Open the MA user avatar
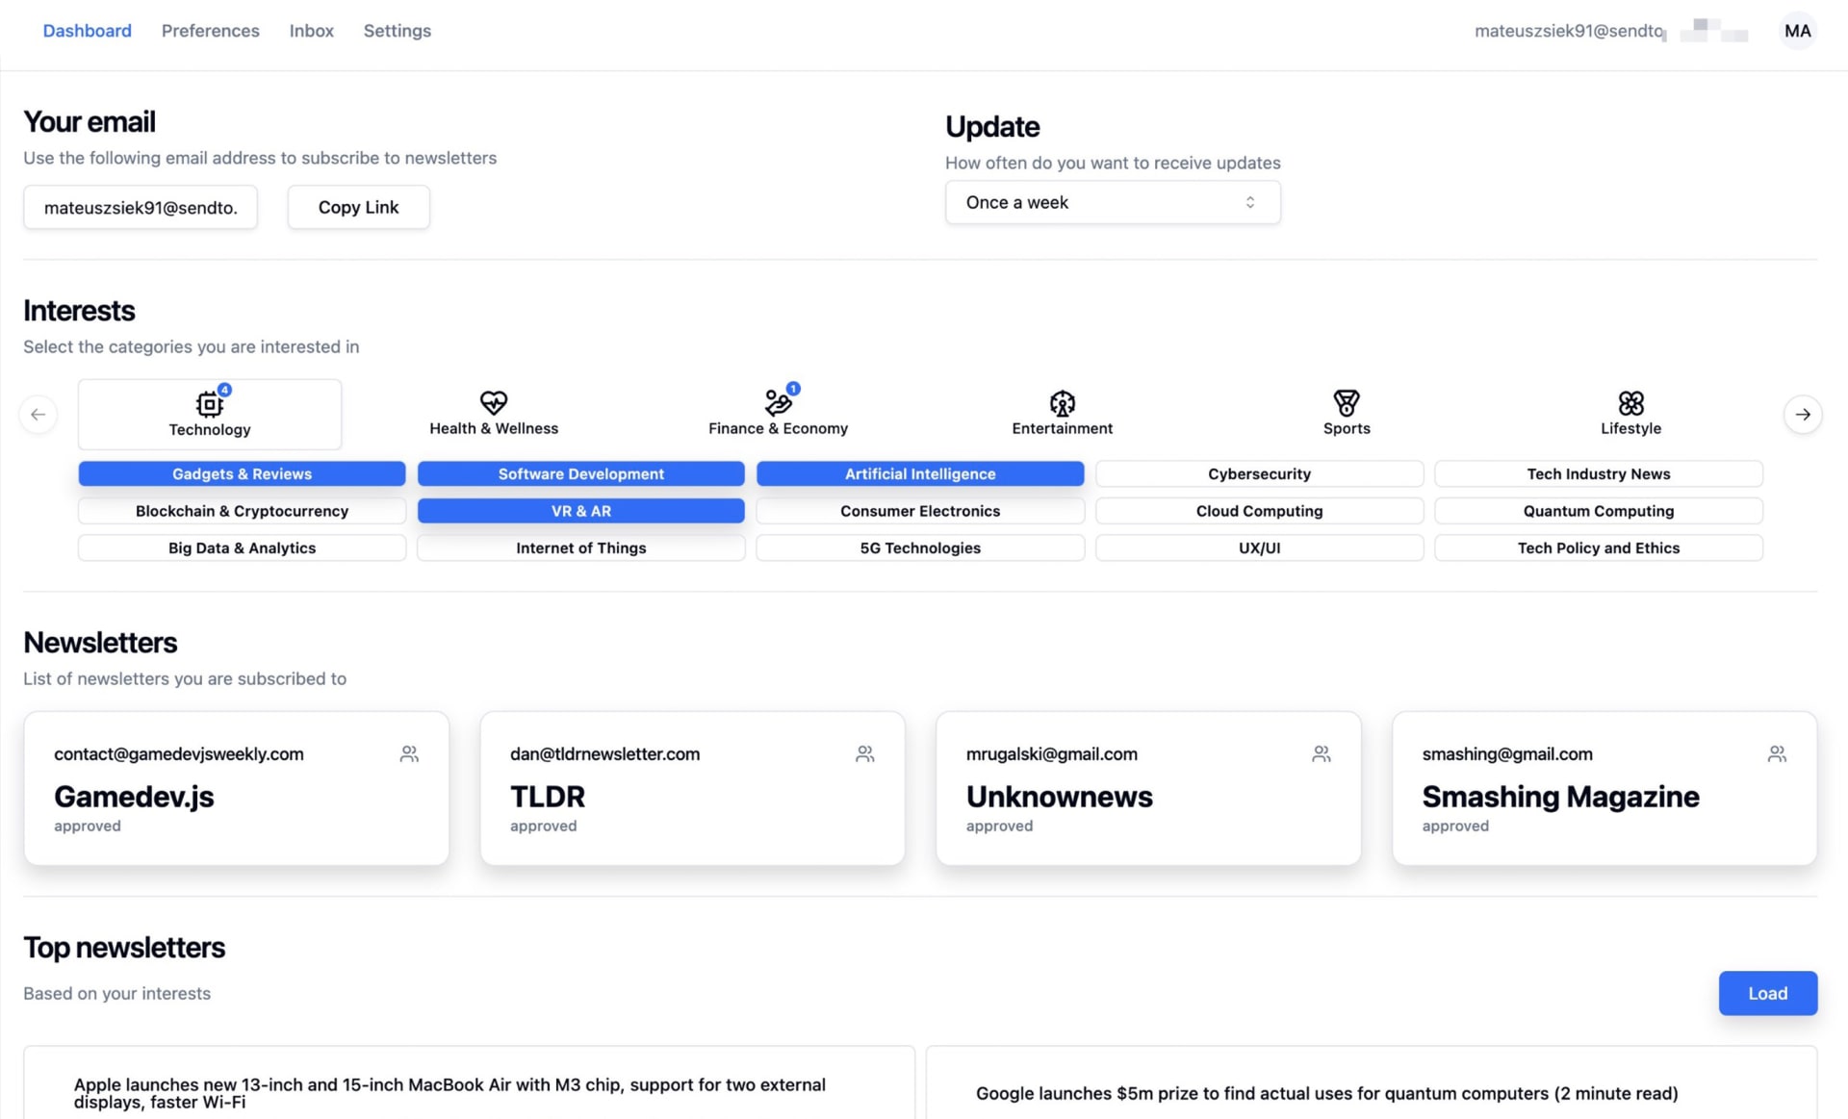 click(1797, 31)
